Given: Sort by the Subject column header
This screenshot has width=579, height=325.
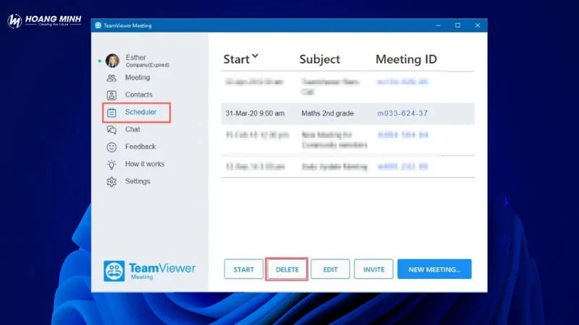Looking at the screenshot, I should click(319, 59).
